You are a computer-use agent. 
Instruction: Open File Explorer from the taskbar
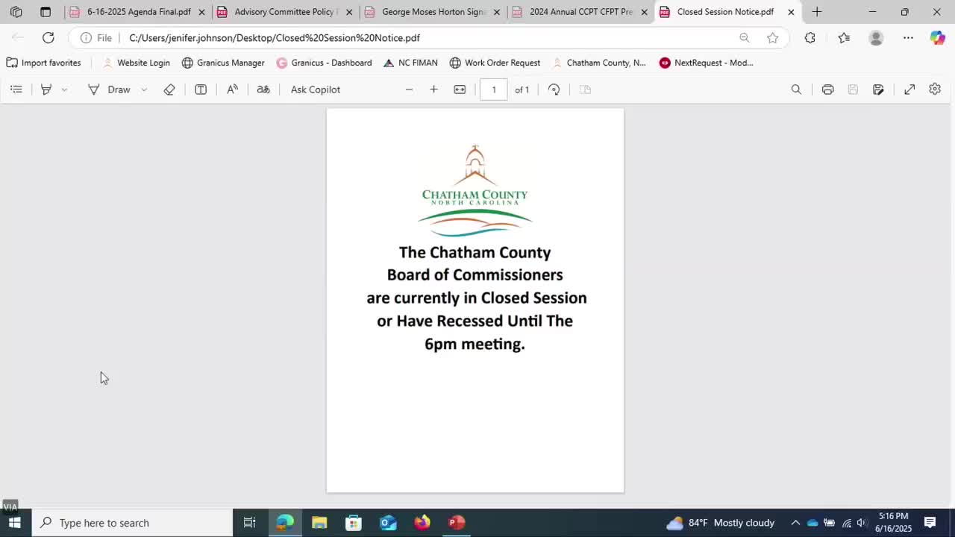[x=319, y=523]
